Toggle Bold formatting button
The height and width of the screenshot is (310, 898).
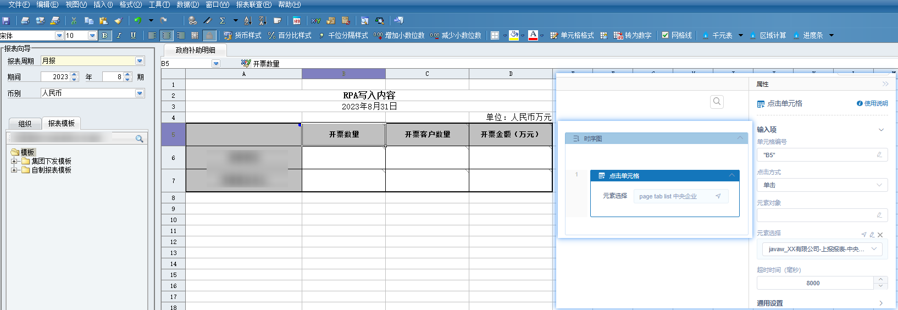[x=104, y=35]
